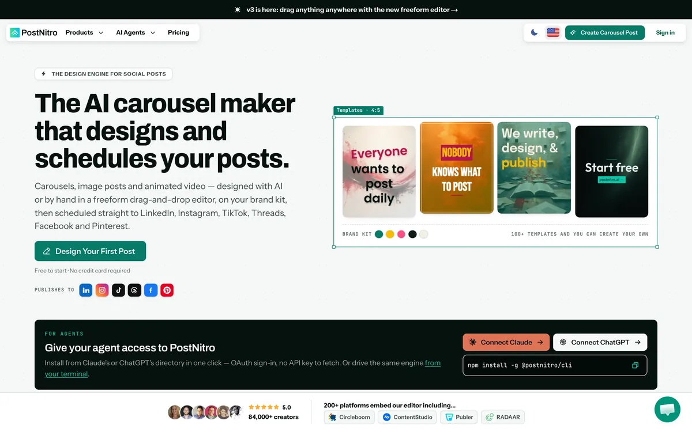
Task: Open the live chat widget
Action: click(667, 410)
